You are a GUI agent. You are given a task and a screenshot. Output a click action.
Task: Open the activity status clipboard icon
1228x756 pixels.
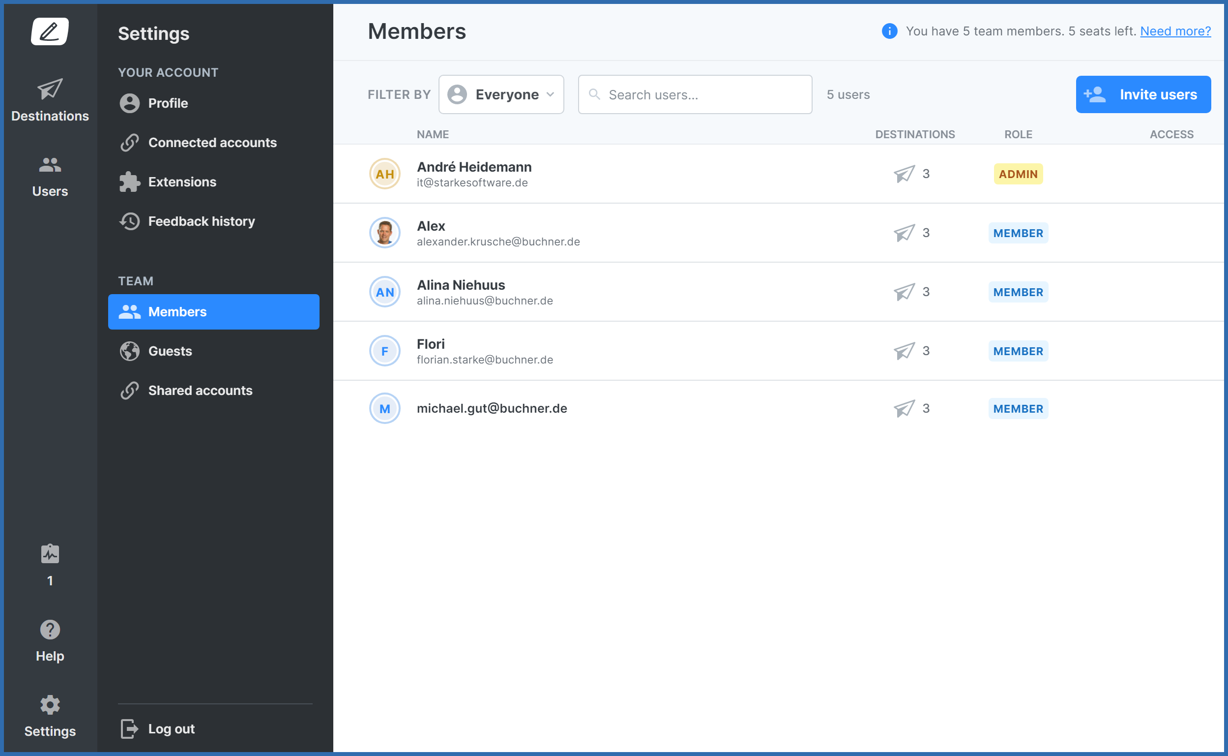[x=50, y=554]
